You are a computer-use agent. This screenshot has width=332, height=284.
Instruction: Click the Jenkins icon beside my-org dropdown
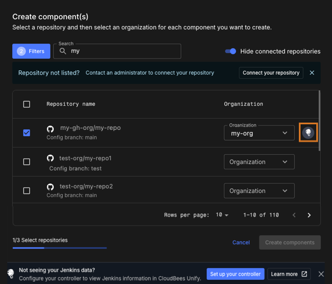click(308, 133)
